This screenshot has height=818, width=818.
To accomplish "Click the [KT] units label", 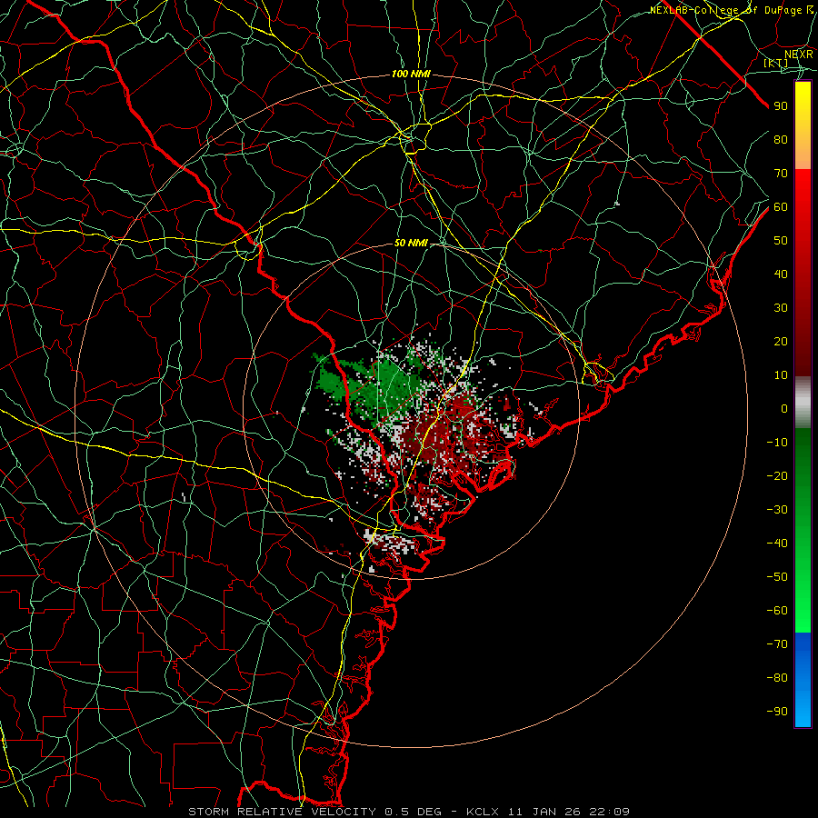I will coord(776,63).
